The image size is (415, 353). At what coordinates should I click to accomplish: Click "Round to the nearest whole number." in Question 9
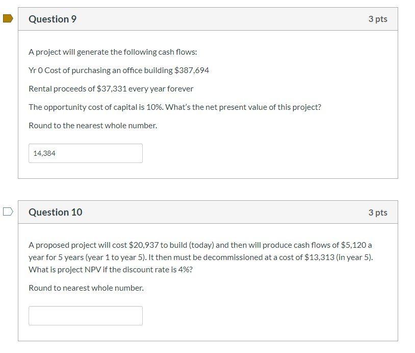tap(93, 126)
